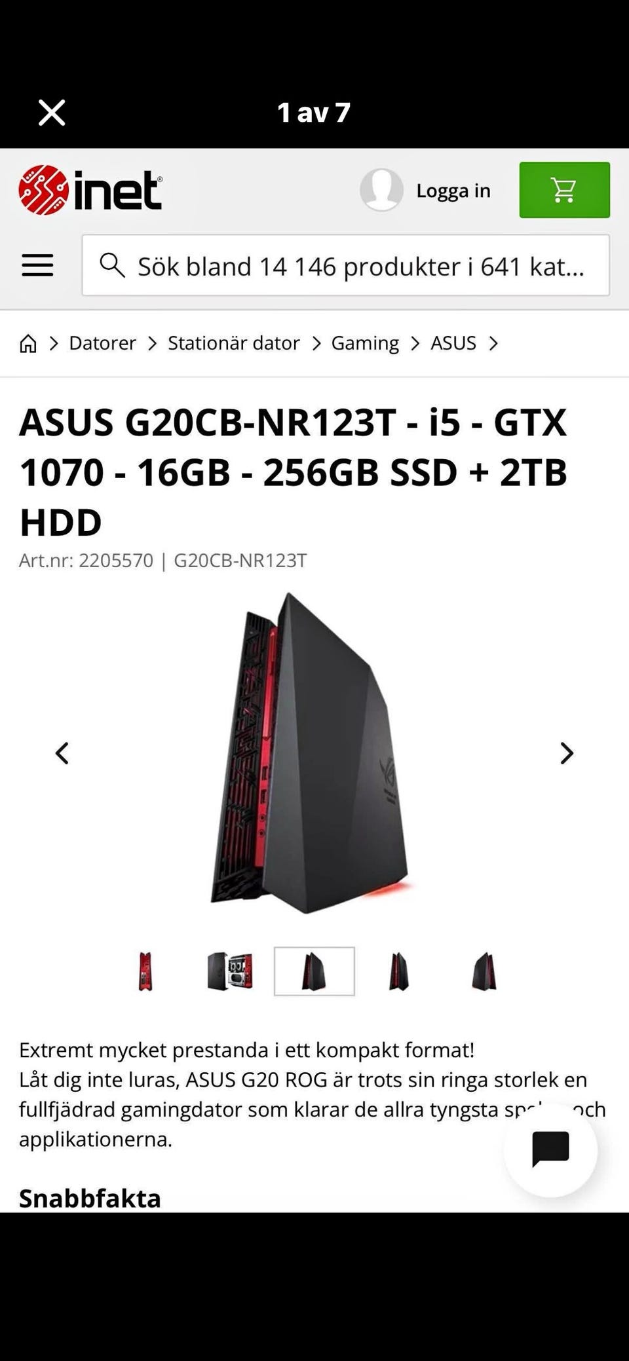Select the fourth product thumbnail

pos(398,971)
